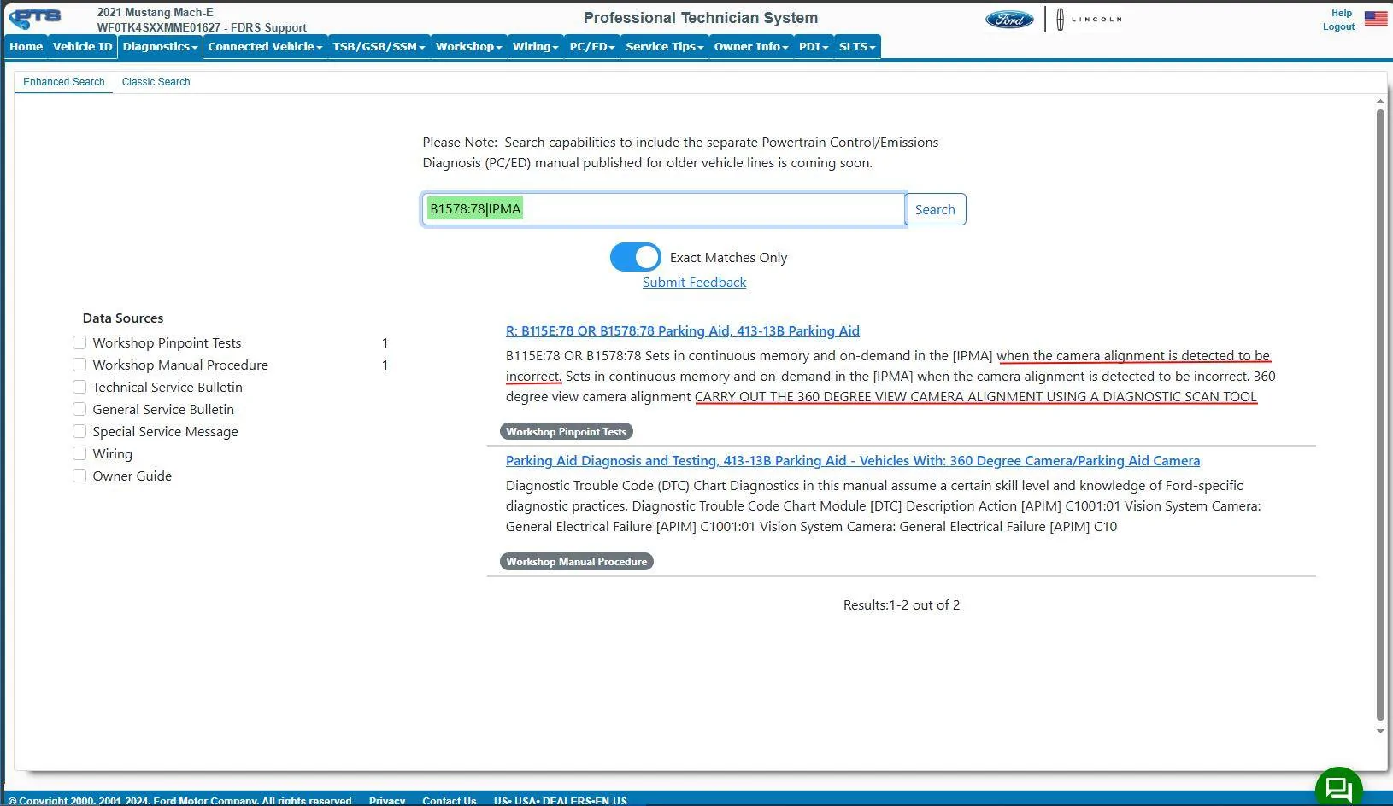Click the Search button
Screen dimensions: 1393x806
pyautogui.click(x=935, y=209)
